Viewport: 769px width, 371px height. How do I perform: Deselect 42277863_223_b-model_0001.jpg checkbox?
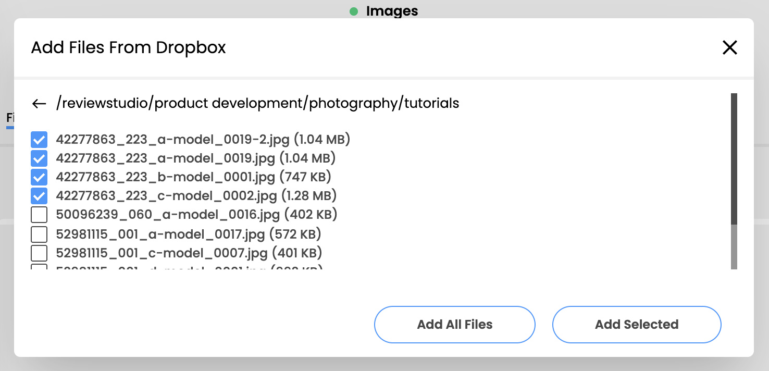coord(39,177)
